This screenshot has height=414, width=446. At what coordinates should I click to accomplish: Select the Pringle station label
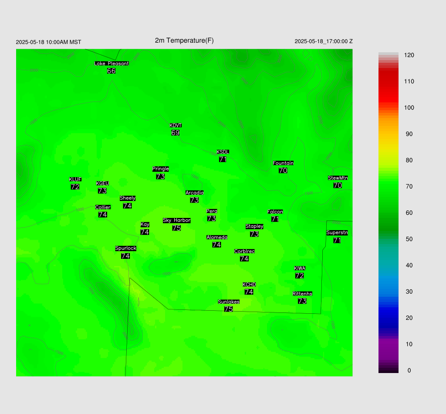click(x=160, y=169)
